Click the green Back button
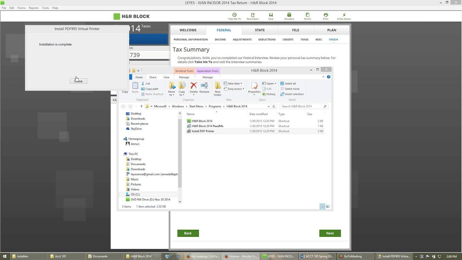The height and width of the screenshot is (260, 462). click(188, 233)
